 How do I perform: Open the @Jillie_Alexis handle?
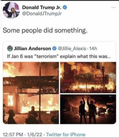(72, 49)
